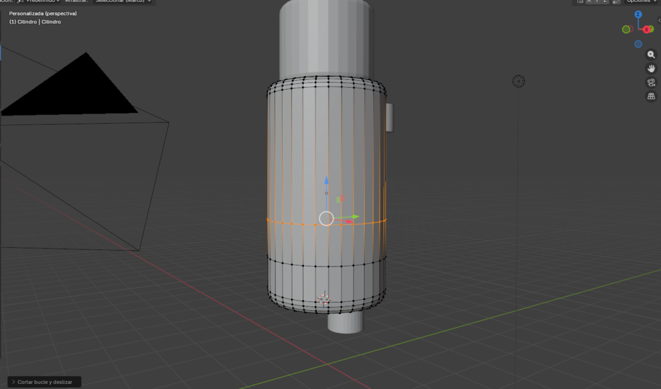Select the Pan hand icon on the right

pos(651,68)
